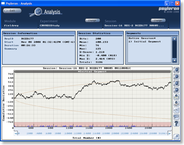This screenshot has width=184, height=145.
Task: Click the expand-to-fullscreen icon below the graph
Action: (x=176, y=137)
